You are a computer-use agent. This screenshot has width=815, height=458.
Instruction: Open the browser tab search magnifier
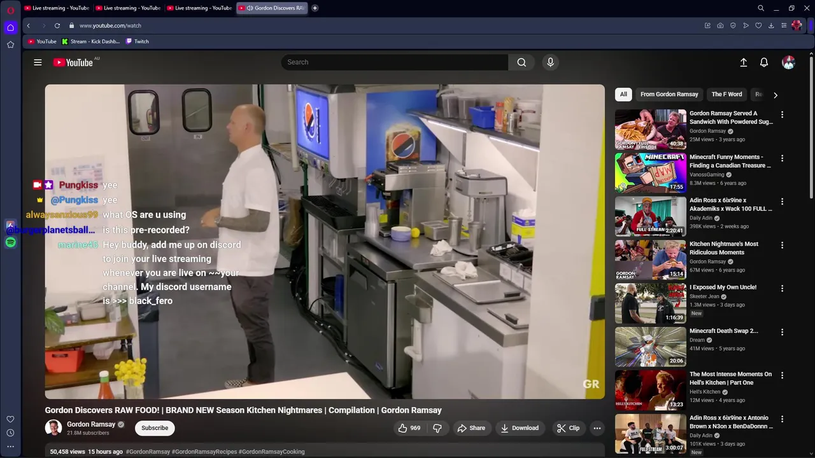tap(760, 8)
